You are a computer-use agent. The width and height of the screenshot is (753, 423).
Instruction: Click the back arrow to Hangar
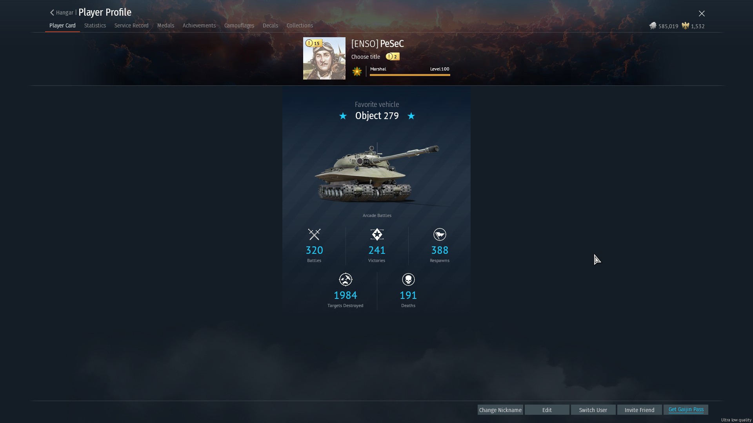(52, 13)
